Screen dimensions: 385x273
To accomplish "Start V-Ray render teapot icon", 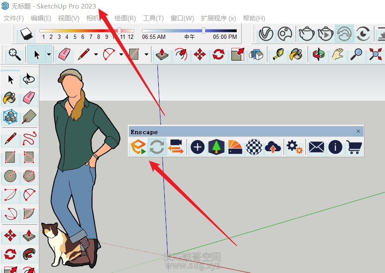I will tap(306, 34).
